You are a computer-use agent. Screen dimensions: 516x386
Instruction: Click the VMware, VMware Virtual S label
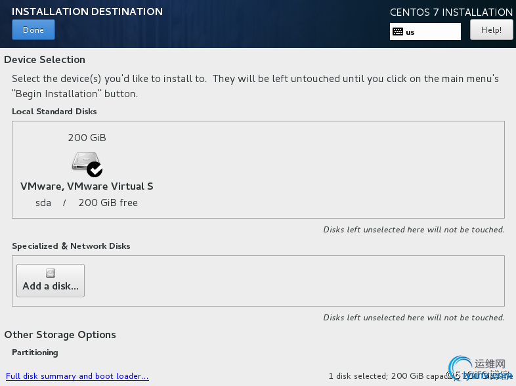(87, 186)
